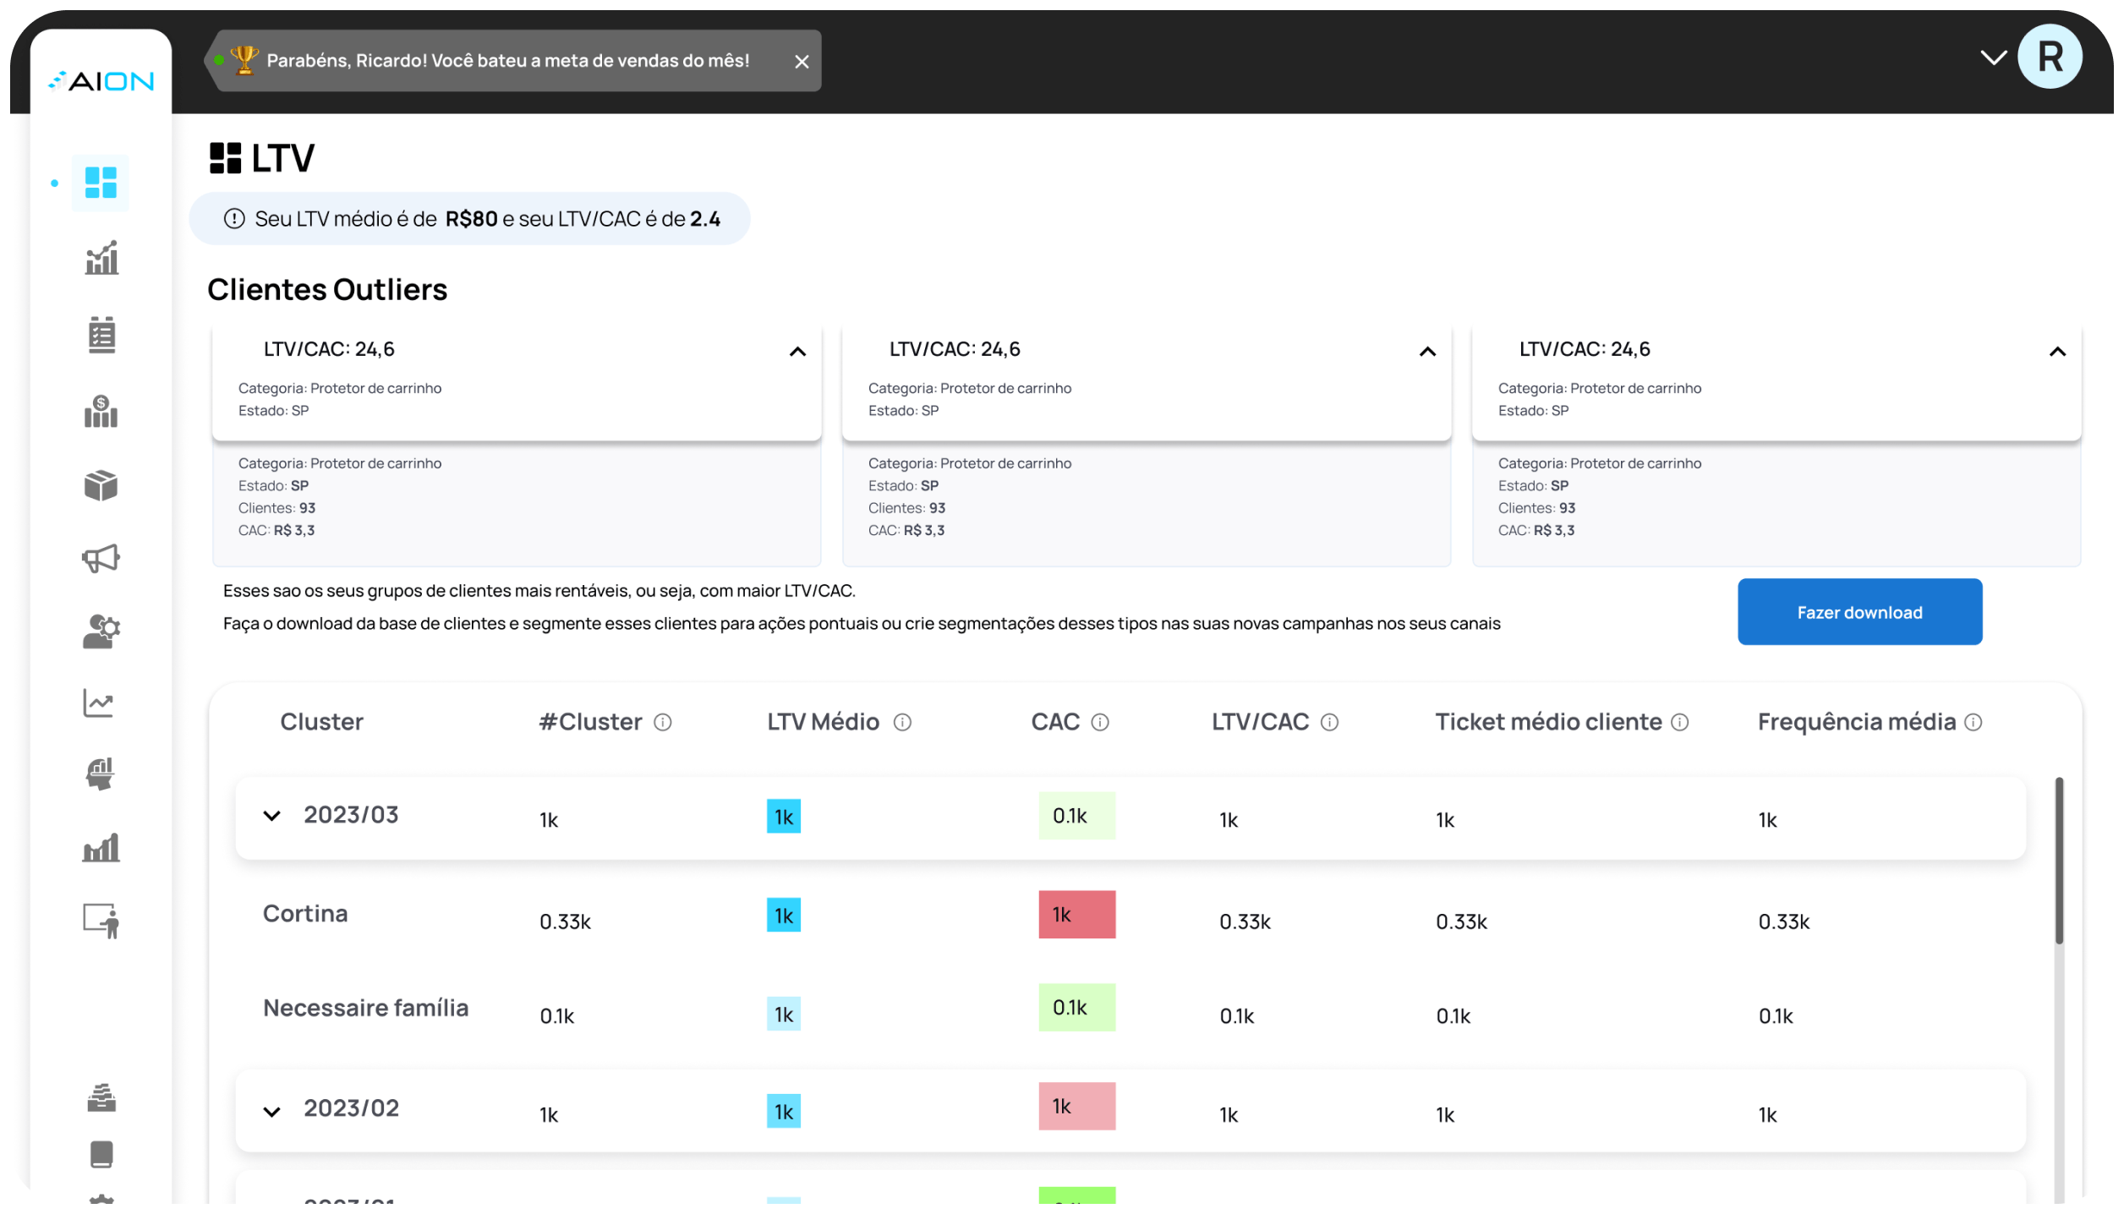Viewport: 2124px width, 1214px height.
Task: Collapse the first LTV/CAC outlier card
Action: [797, 352]
